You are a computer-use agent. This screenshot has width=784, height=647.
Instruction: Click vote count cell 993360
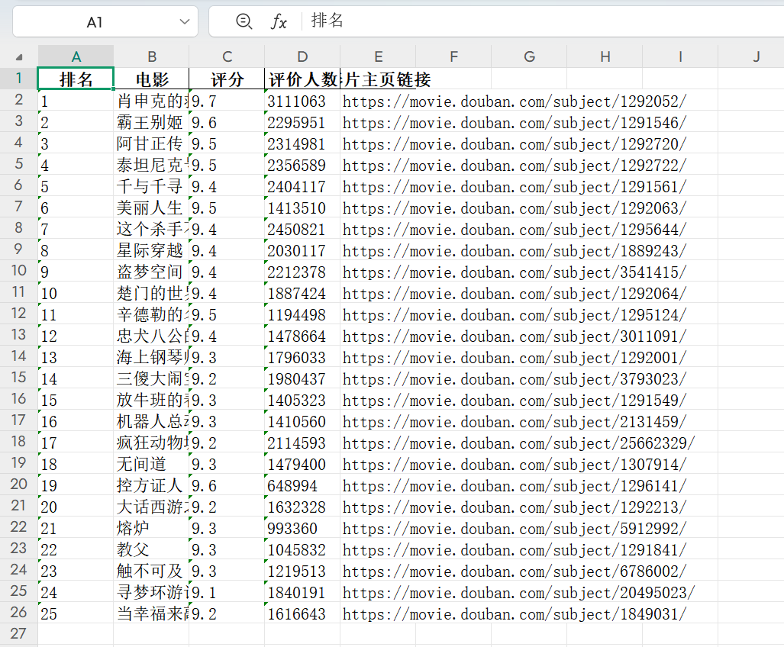(x=302, y=528)
